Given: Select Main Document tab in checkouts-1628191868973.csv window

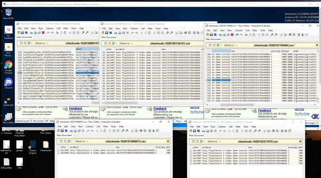Looking at the screenshot, I should point(64,135).
